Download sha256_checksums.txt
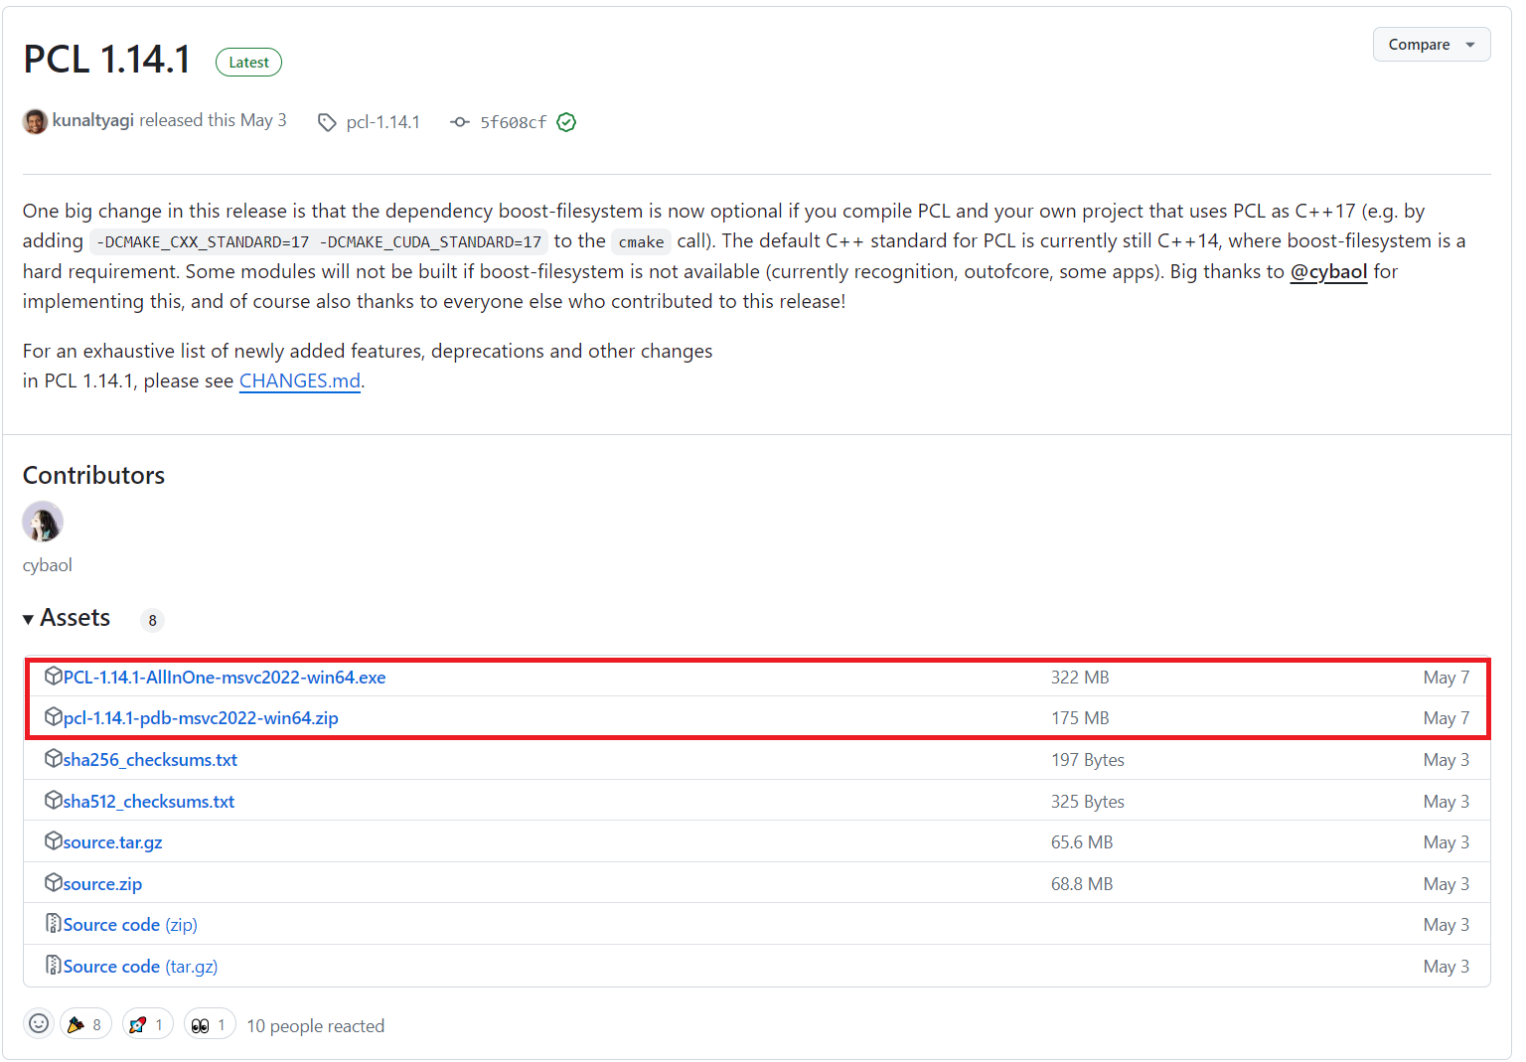Viewport: 1526px width, 1062px height. pyautogui.click(x=150, y=760)
